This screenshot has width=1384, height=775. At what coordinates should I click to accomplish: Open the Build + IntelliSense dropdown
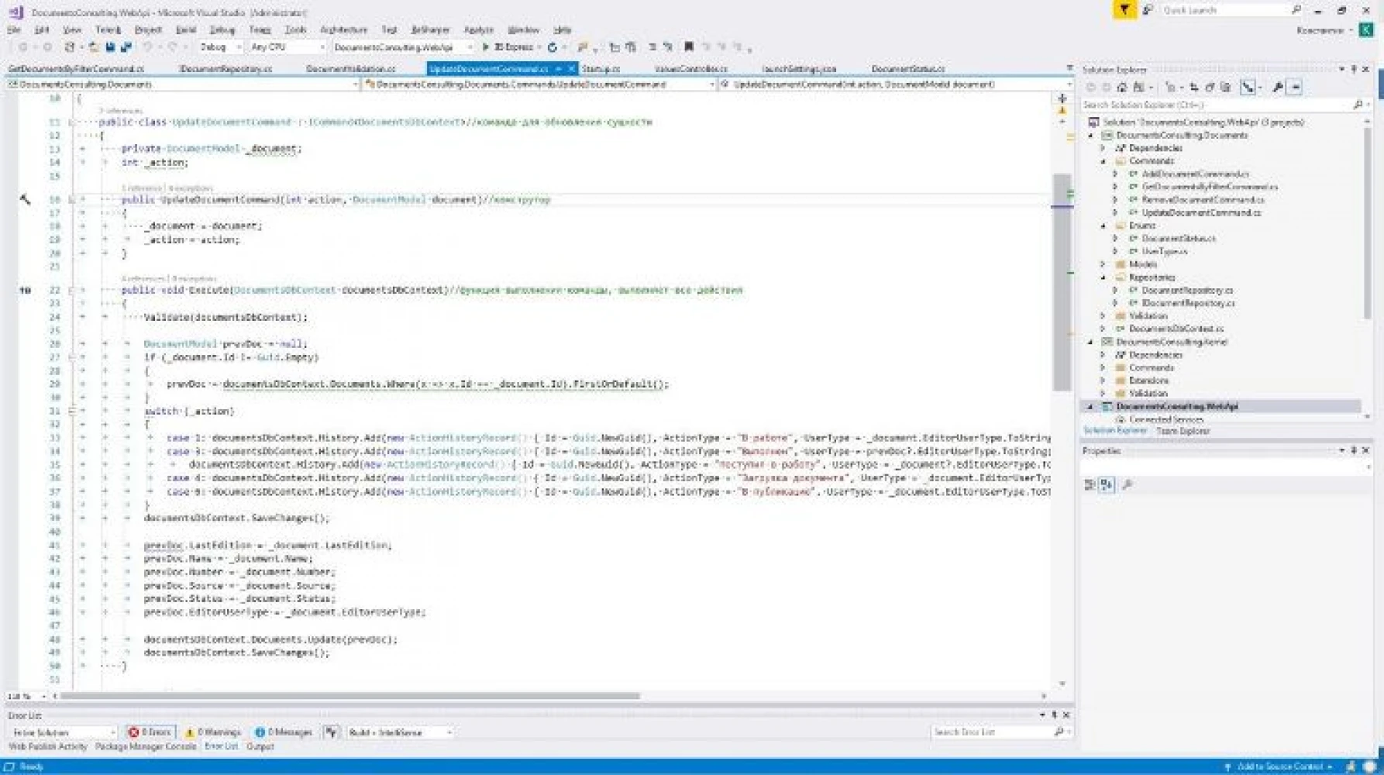point(401,732)
